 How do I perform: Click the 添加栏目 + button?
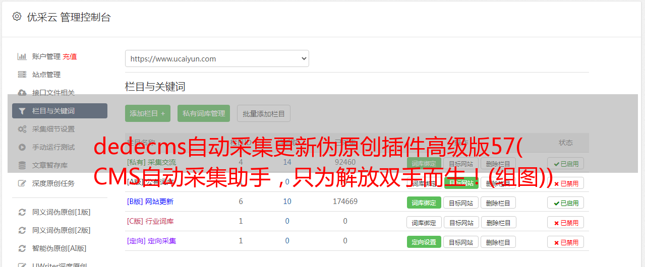pyautogui.click(x=148, y=113)
